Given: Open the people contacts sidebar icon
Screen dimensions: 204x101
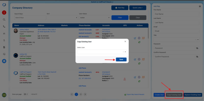Looking at the screenshot, I should (4, 33).
